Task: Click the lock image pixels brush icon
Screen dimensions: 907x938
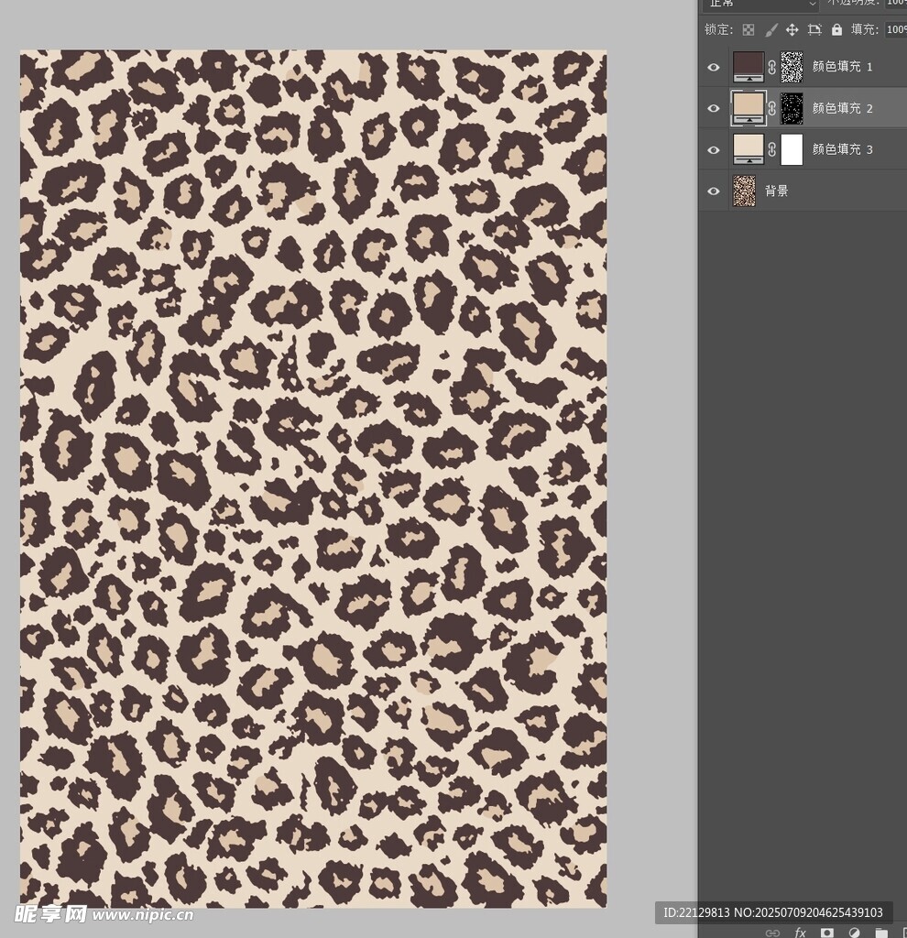Action: coord(771,30)
